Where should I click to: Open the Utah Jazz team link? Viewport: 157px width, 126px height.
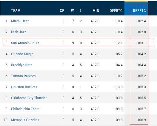(19, 32)
